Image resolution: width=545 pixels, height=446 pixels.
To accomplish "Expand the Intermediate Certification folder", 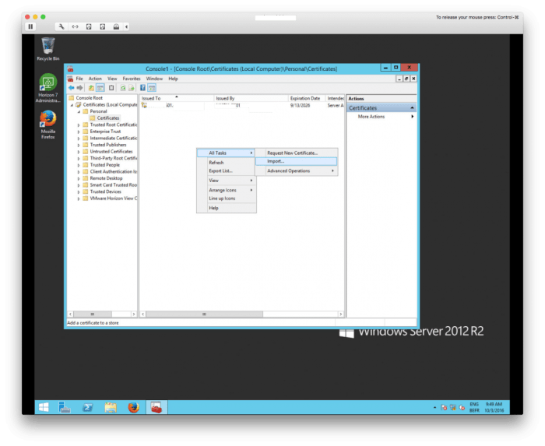I will (79, 139).
